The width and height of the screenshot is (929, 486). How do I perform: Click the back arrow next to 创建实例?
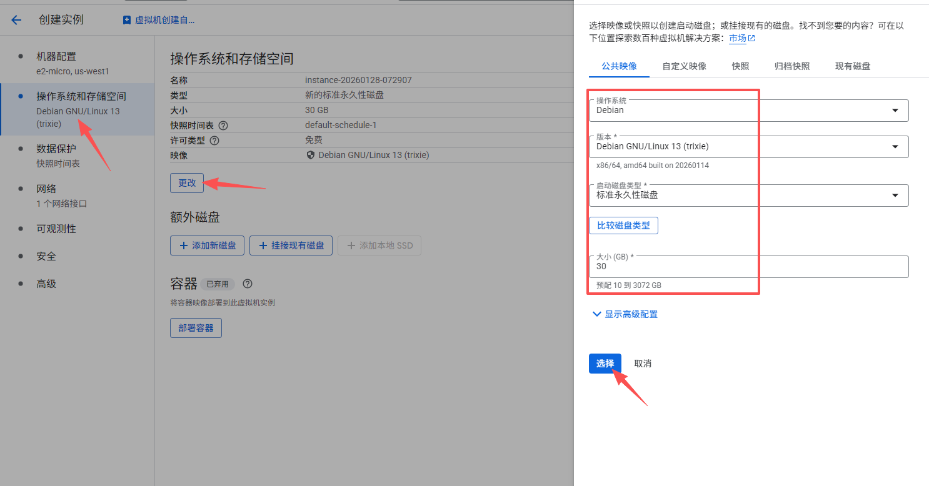coord(16,20)
